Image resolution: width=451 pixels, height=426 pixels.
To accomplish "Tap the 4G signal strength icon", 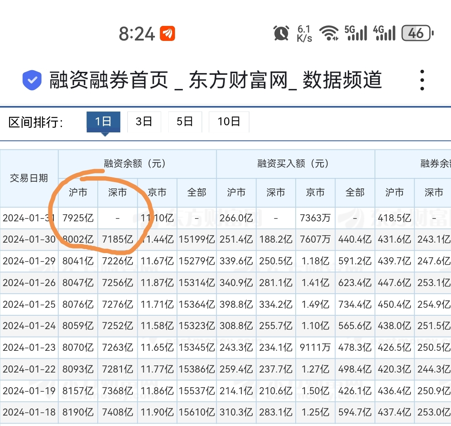I will pos(384,33).
